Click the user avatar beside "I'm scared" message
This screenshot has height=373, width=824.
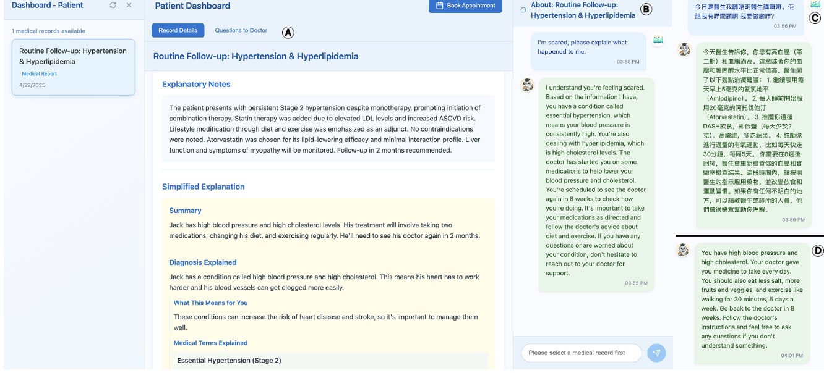tap(658, 40)
